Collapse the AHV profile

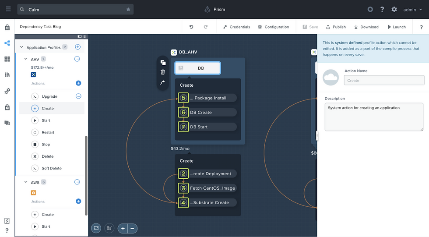pos(26,59)
